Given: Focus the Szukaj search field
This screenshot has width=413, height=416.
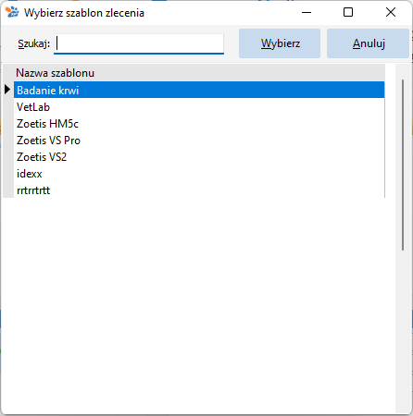Looking at the screenshot, I should click(139, 43).
